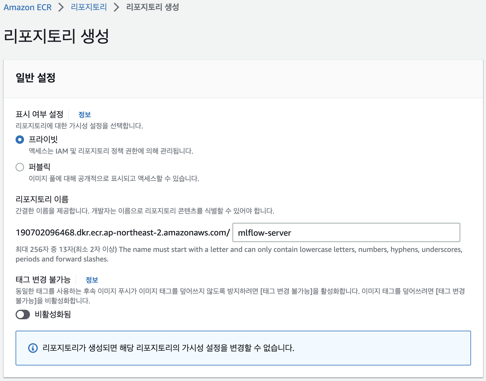This screenshot has height=381, width=486.
Task: Click the registry URI text 190702096468.dkr.ecr
Action: tap(123, 232)
